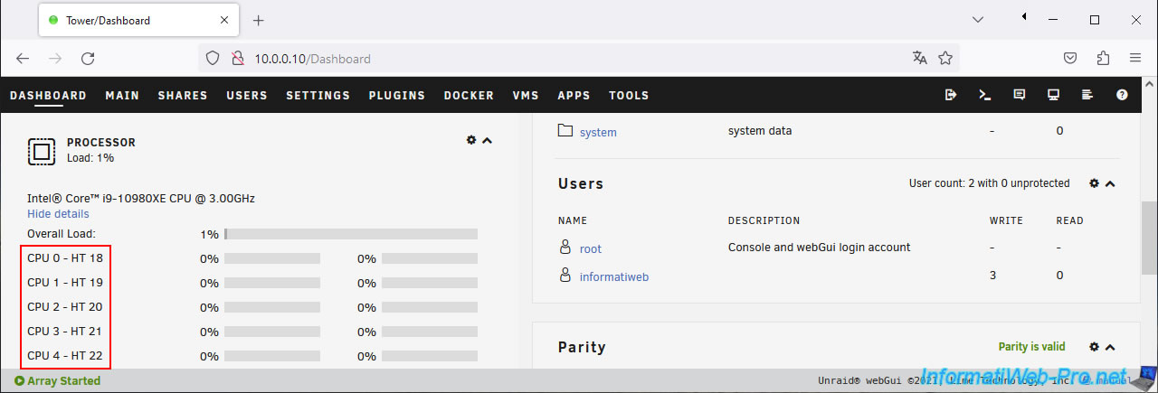Click the Array Started status
Image resolution: width=1158 pixels, height=393 pixels.
pyautogui.click(x=58, y=380)
